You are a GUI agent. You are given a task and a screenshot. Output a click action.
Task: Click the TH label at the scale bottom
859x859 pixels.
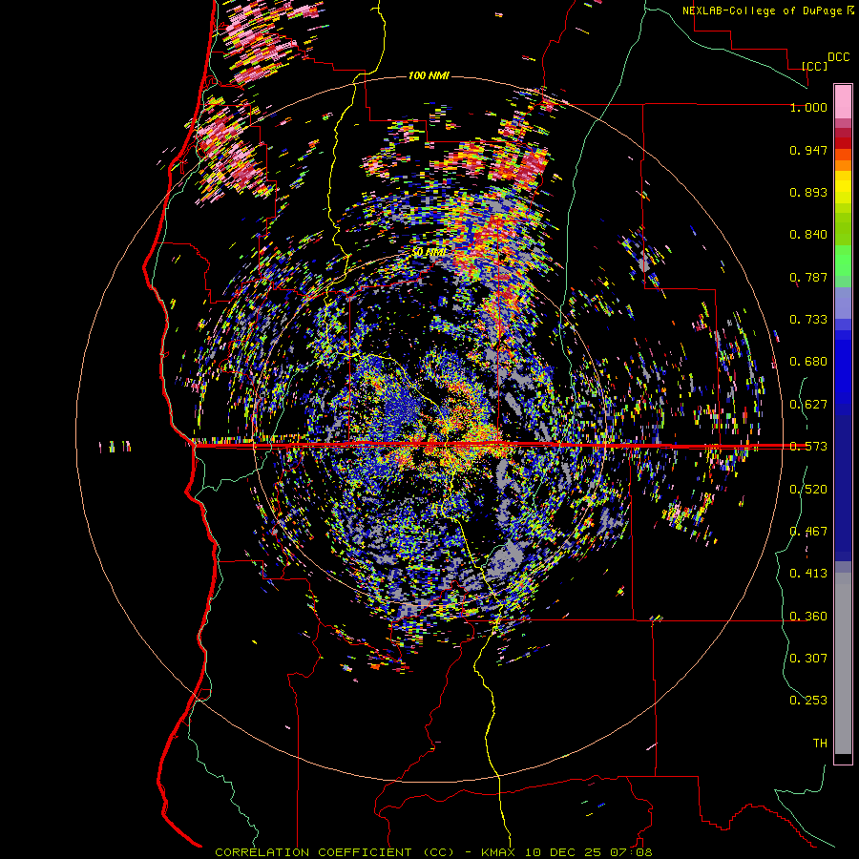820,744
